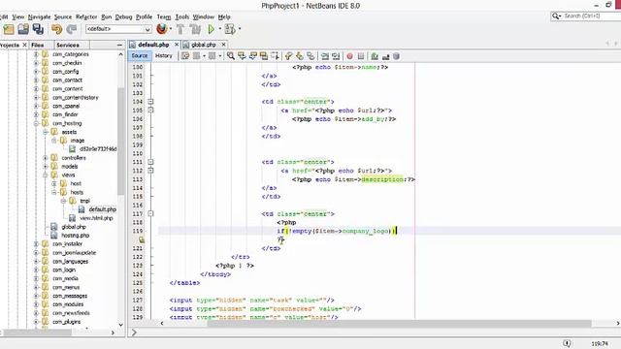
Task: Select the com_plugins folder
Action: tap(67, 322)
